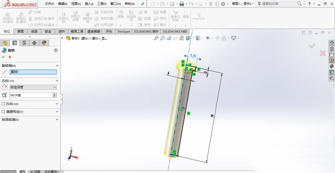Open the Resources home icon in task pane

(x=332, y=43)
